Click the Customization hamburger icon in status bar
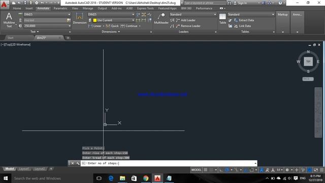 click(x=321, y=170)
